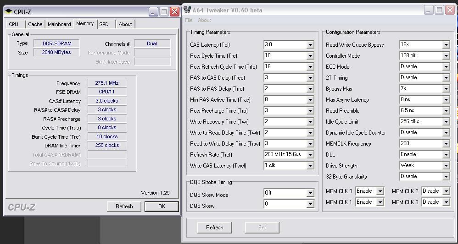This screenshot has height=244, width=458.
Task: Open the About tab in CPU-Z
Action: [125, 24]
